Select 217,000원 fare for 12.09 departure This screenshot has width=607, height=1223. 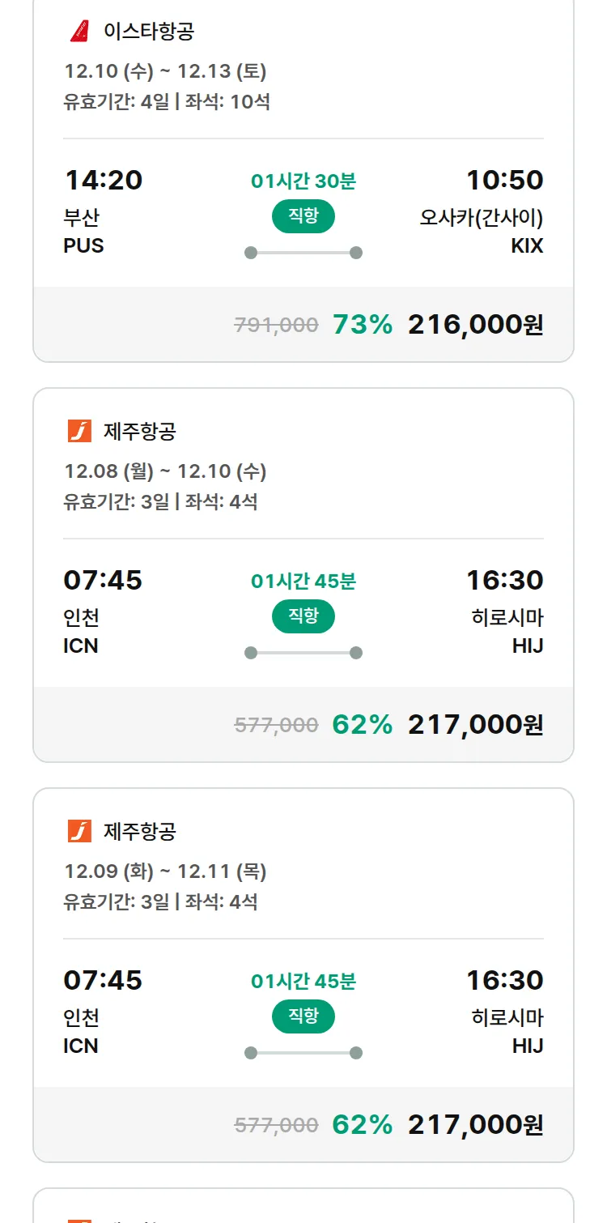pyautogui.click(x=475, y=1125)
